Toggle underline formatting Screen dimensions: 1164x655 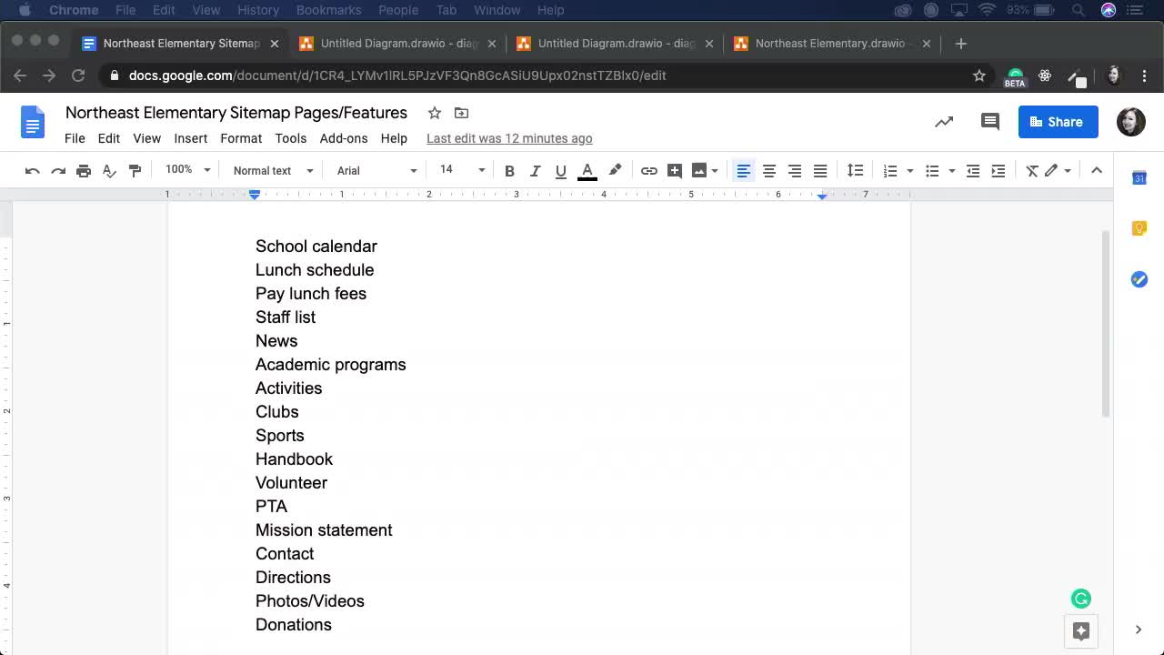560,170
